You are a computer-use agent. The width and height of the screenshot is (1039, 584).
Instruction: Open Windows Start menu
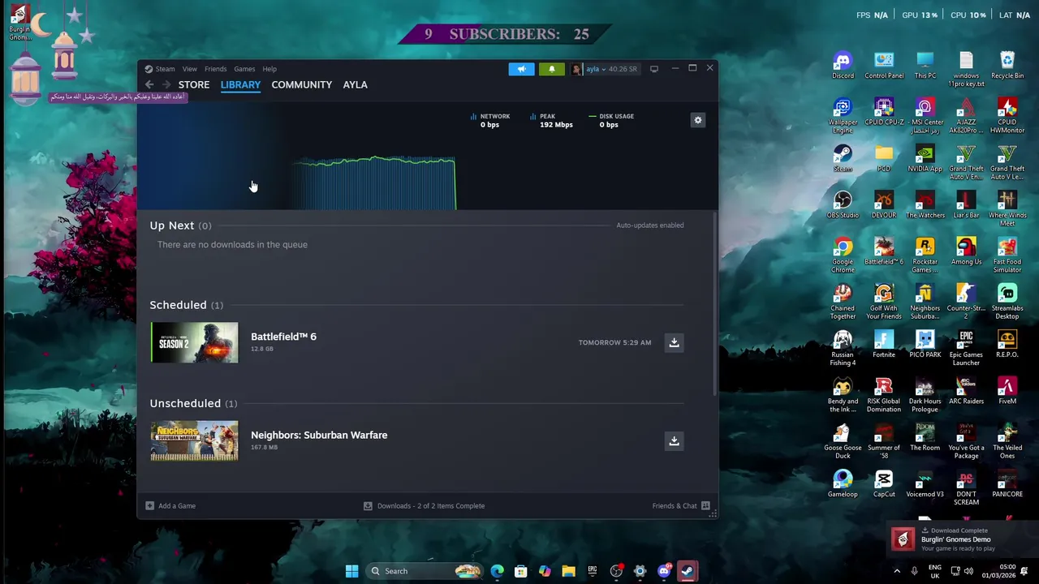pos(351,571)
